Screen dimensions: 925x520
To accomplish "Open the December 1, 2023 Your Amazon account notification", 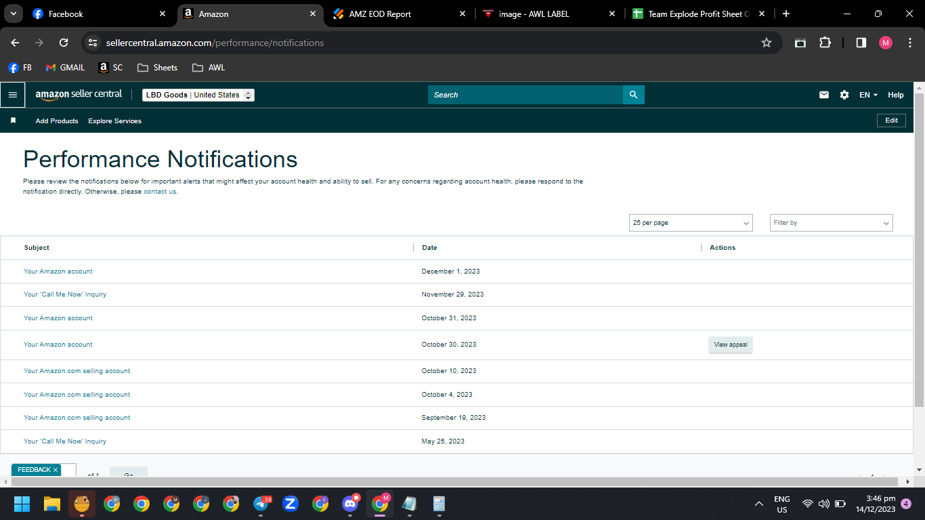I will click(58, 272).
